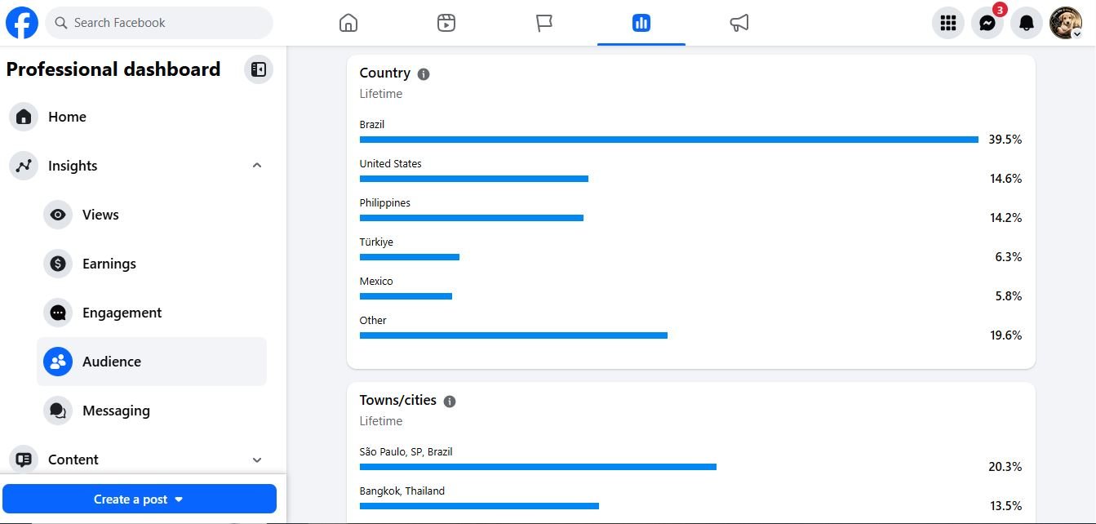1096x524 pixels.
Task: Open the Create a post dropdown
Action: pos(140,499)
